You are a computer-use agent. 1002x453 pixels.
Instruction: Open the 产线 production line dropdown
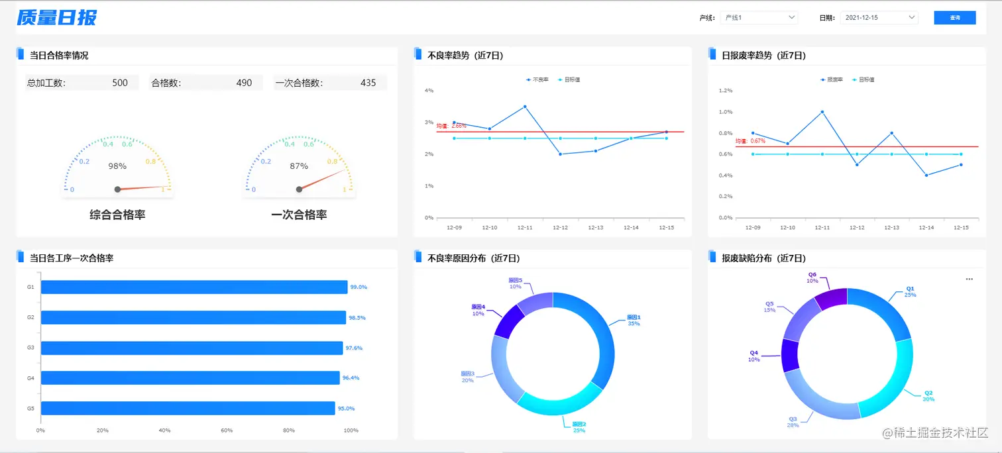tap(759, 17)
